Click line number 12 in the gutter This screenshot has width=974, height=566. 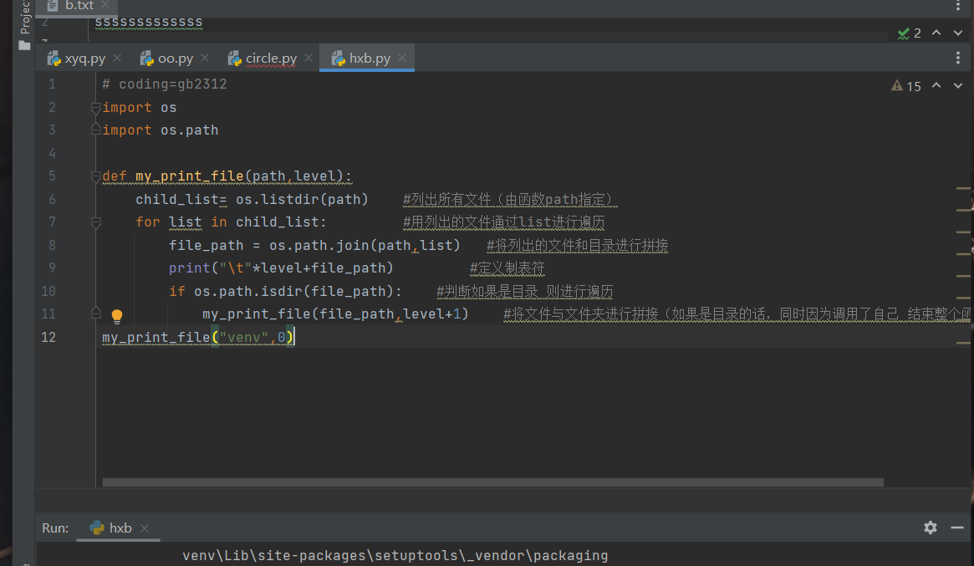click(x=48, y=338)
